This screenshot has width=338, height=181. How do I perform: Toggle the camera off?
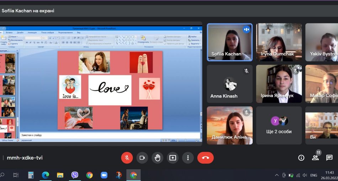[x=142, y=158]
